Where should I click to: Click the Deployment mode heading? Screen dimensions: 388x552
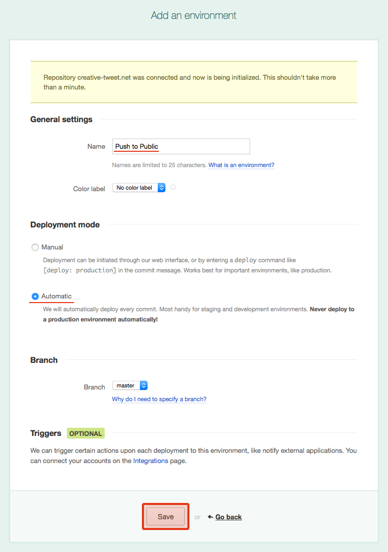point(65,224)
